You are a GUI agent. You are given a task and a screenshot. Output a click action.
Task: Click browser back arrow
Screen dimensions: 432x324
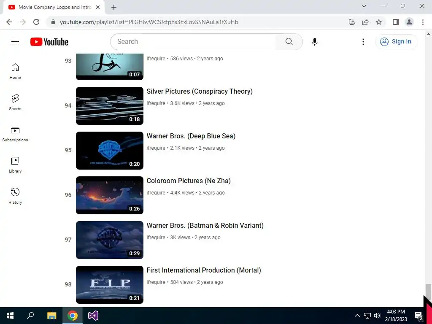pos(9,22)
